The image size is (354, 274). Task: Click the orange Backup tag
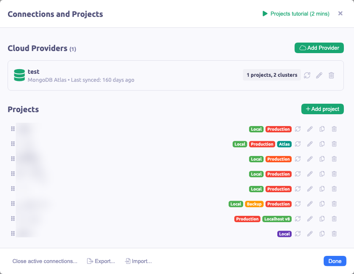(x=254, y=204)
